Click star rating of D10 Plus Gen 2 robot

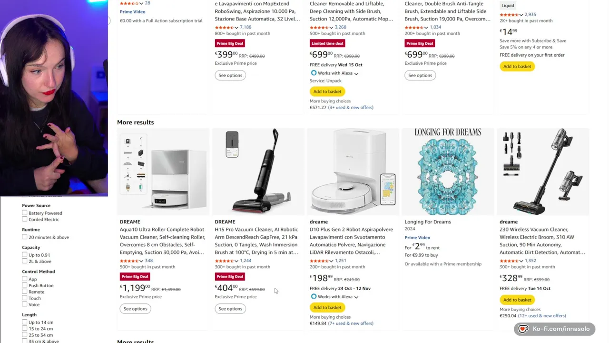pyautogui.click(x=319, y=261)
